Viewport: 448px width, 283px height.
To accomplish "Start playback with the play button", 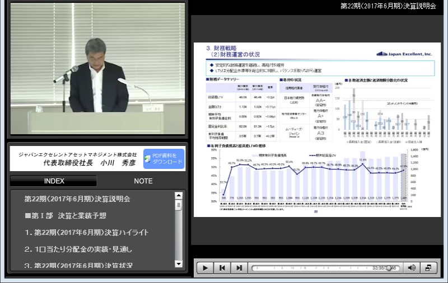I will (x=205, y=268).
